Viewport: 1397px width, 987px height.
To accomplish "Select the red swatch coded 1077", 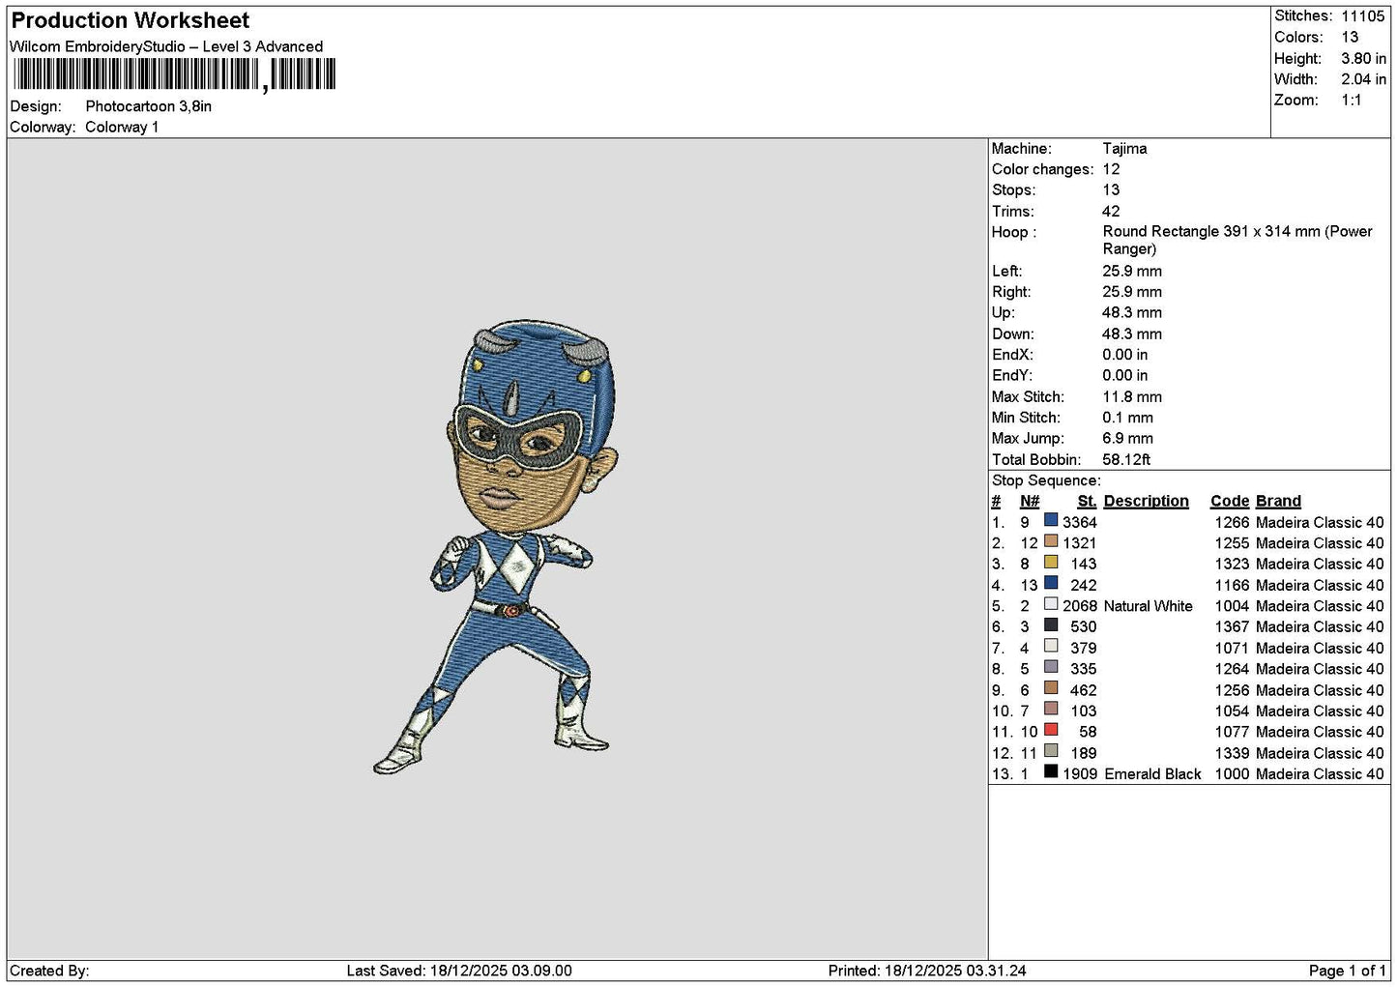I will pyautogui.click(x=1050, y=731).
